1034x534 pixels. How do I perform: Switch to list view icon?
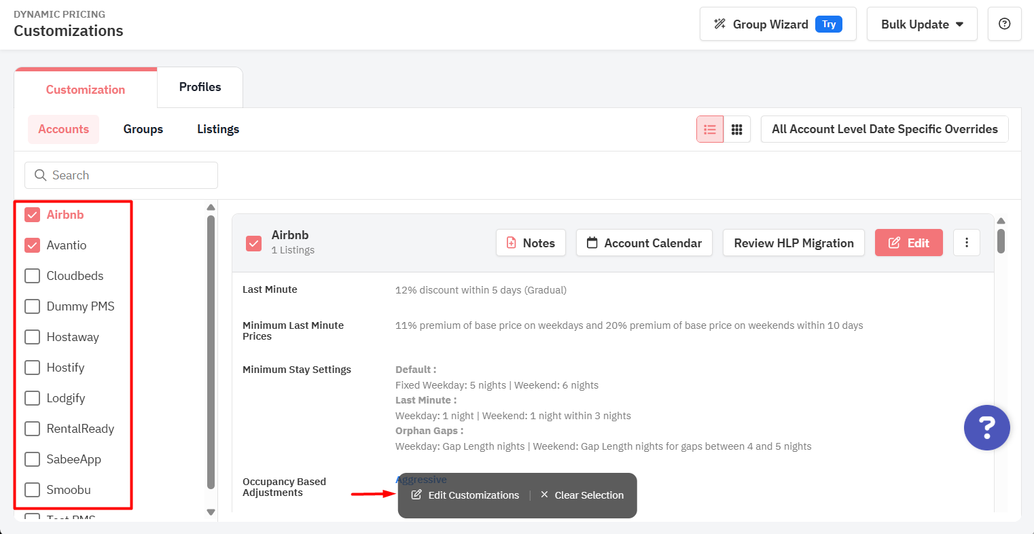pyautogui.click(x=710, y=129)
